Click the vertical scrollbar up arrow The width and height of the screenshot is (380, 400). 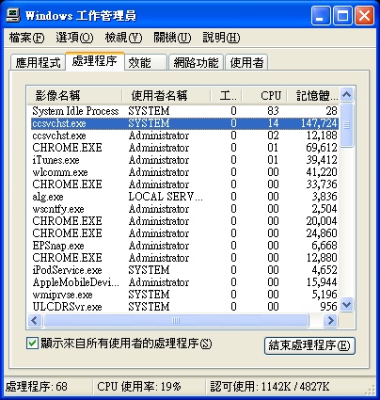347,94
